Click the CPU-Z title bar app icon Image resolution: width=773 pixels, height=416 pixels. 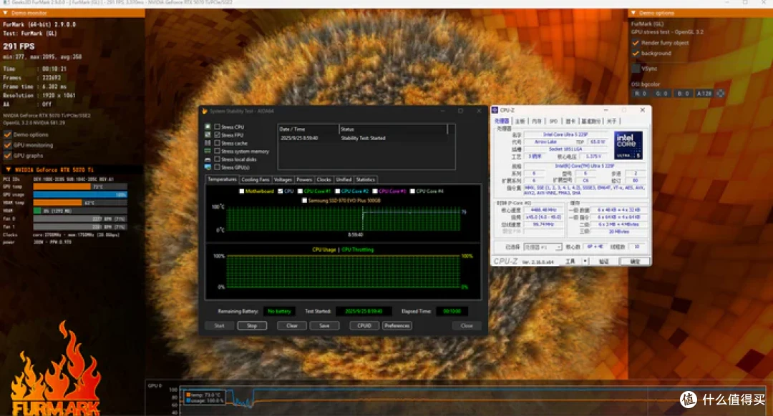495,110
